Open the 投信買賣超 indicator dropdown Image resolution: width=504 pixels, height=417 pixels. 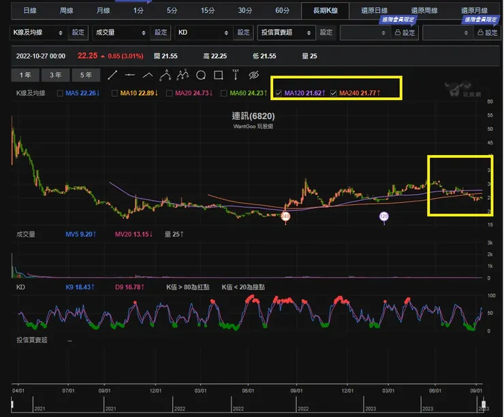[x=286, y=33]
